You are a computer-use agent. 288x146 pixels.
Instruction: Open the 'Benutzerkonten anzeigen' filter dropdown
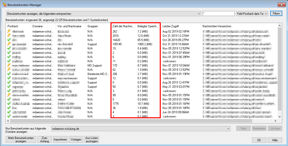coord(103,13)
